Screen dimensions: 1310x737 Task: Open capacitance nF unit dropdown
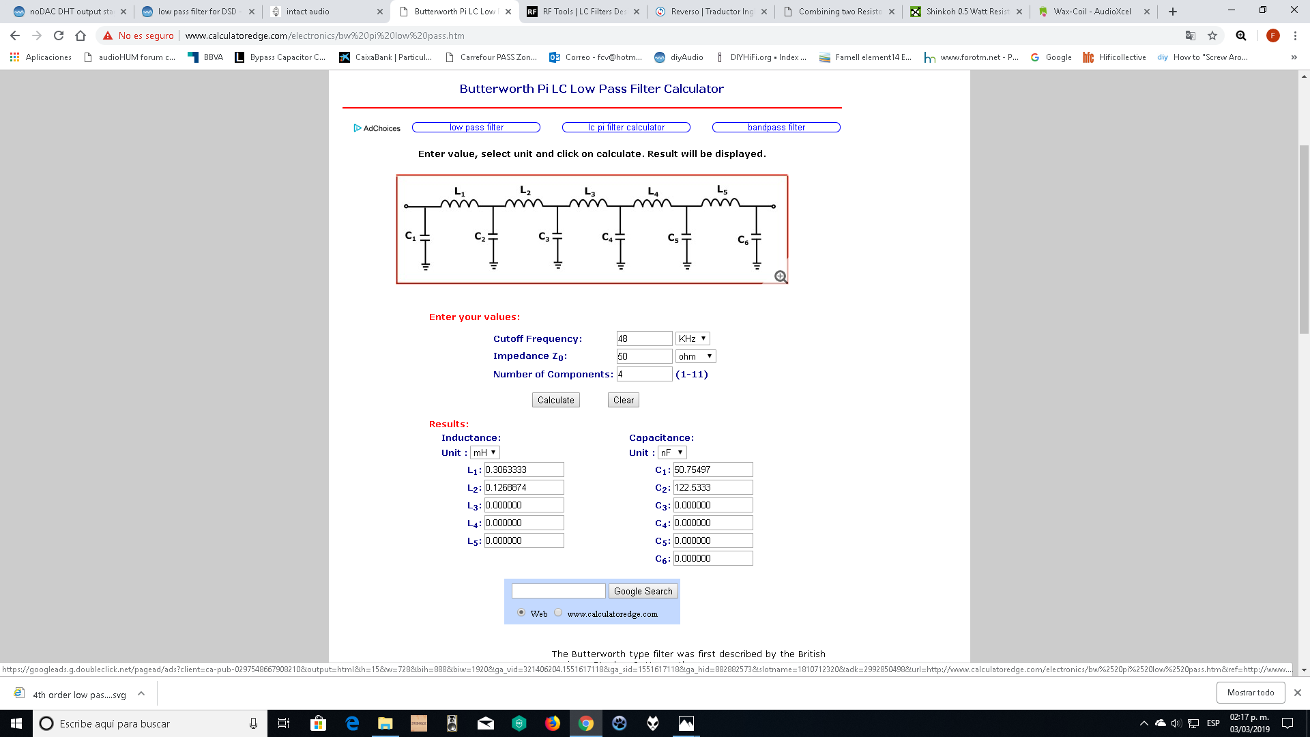point(672,452)
